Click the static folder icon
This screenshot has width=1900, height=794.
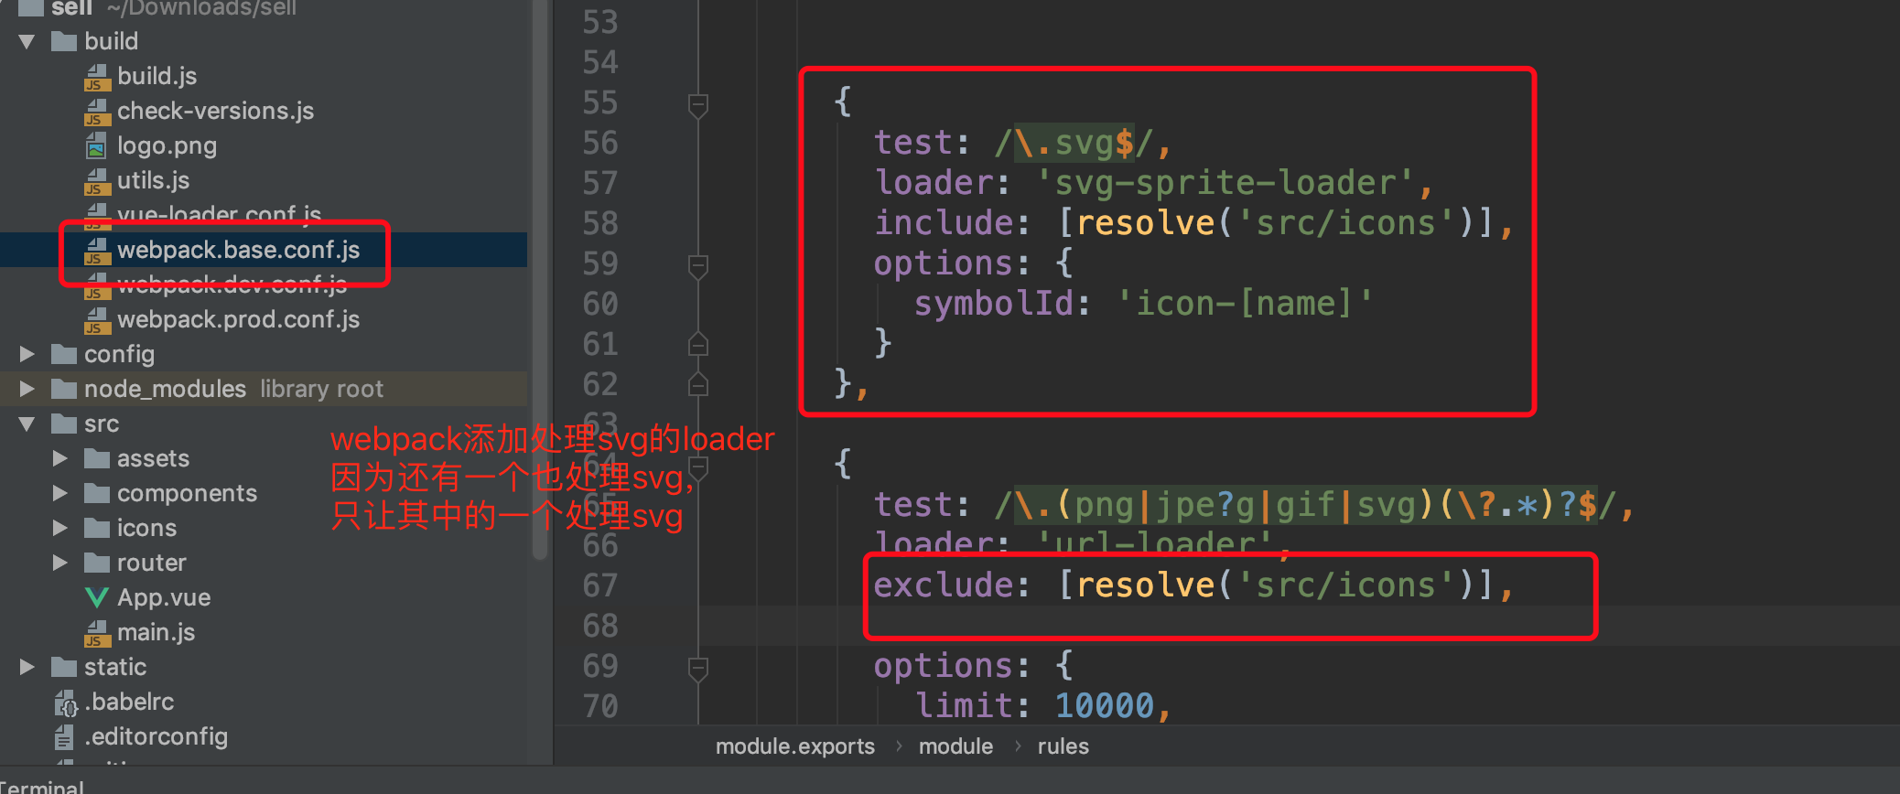(64, 667)
